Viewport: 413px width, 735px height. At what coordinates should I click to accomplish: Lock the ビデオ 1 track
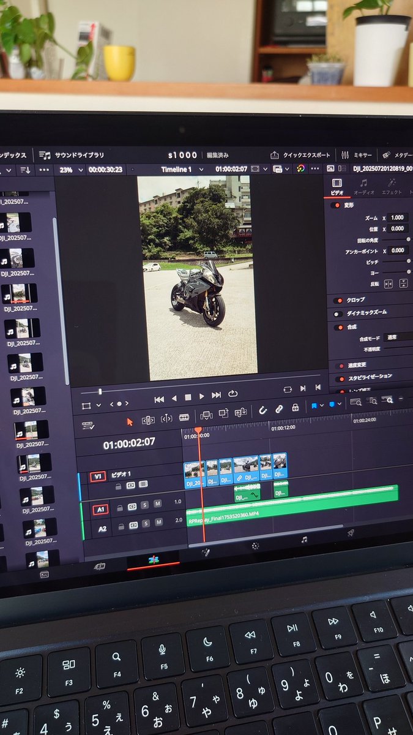click(120, 486)
